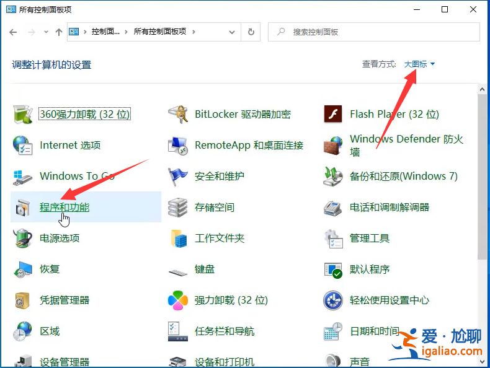The height and width of the screenshot is (368, 490).
Task: Click the vertical scrollbar thumb
Action: tap(482, 177)
